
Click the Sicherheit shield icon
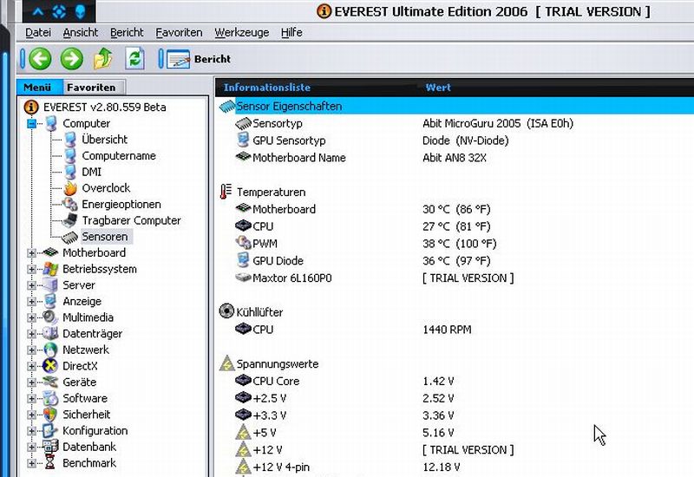coord(50,415)
